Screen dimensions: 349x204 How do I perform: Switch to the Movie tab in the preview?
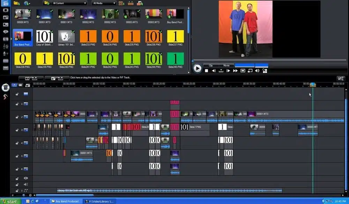point(227,65)
